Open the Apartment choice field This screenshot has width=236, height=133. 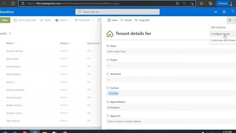[x=171, y=79]
